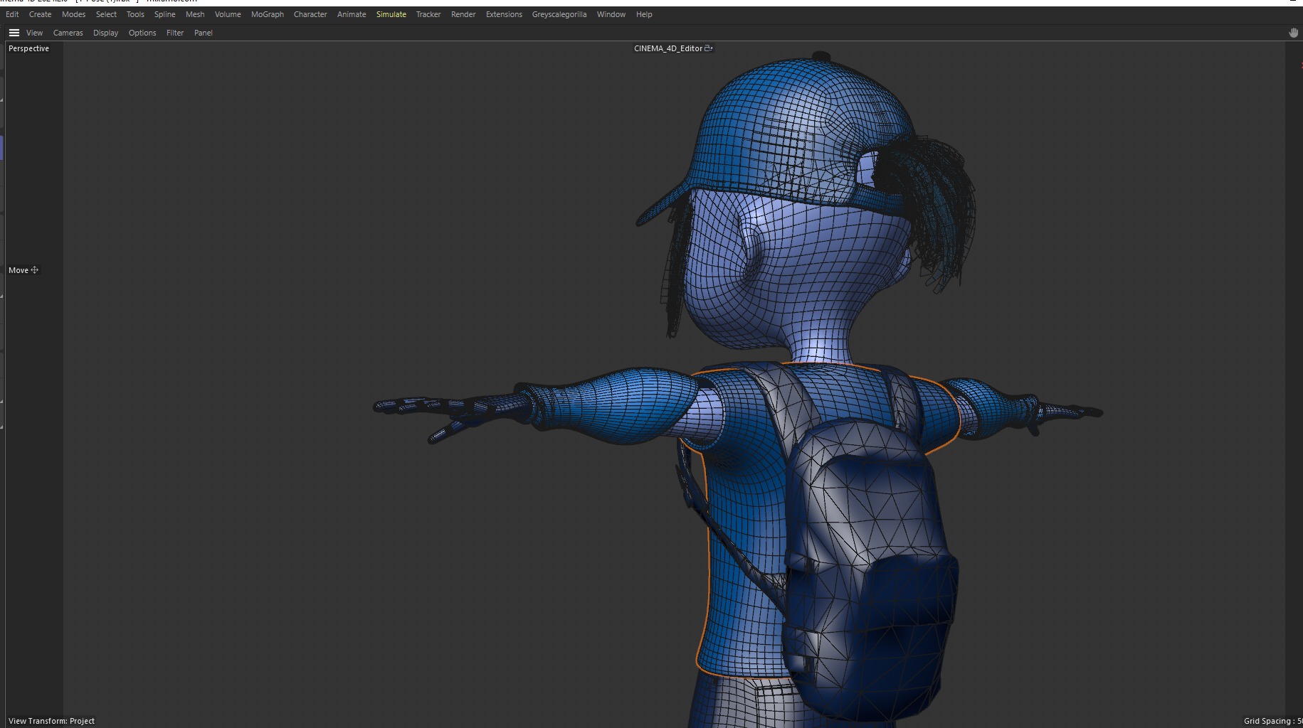This screenshot has width=1303, height=728.
Task: Open the MoGraph menu
Action: 268,14
